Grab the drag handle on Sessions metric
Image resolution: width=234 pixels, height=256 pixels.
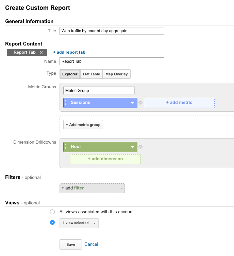[66, 103]
